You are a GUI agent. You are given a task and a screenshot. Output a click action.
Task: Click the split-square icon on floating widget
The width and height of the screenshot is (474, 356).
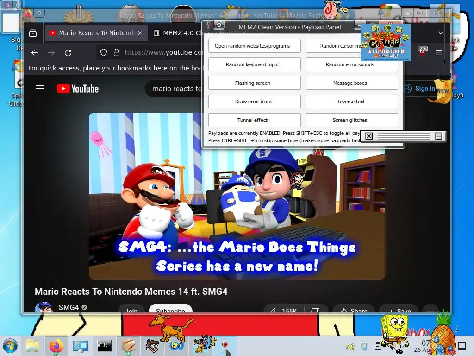tap(439, 136)
